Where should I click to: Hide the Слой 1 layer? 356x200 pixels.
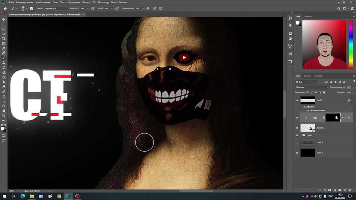coord(297,153)
